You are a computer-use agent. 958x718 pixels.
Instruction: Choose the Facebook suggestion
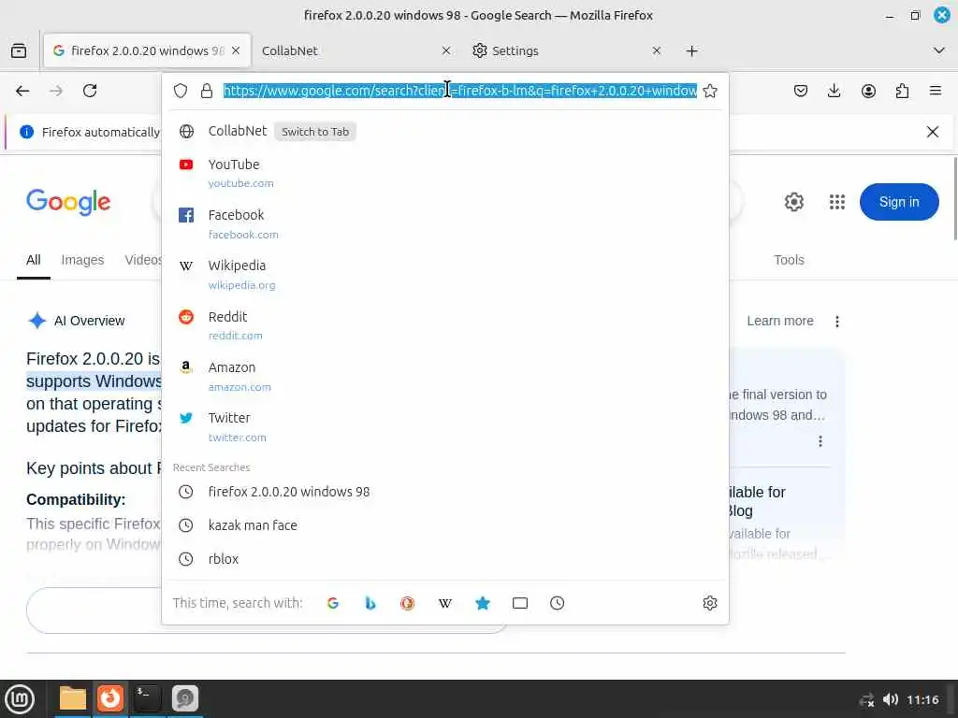tap(445, 224)
